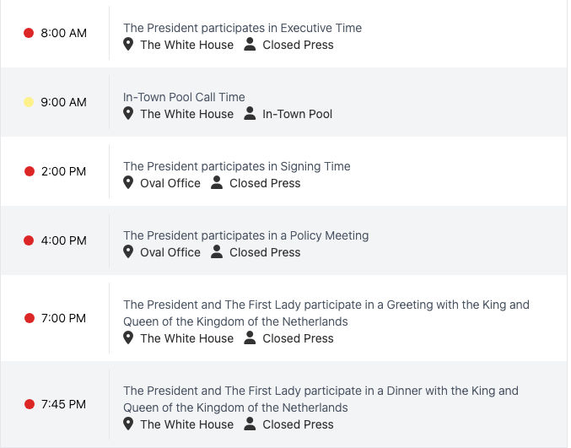The height and width of the screenshot is (448, 571).
Task: Click the 7:00 PM time label
Action: (63, 319)
